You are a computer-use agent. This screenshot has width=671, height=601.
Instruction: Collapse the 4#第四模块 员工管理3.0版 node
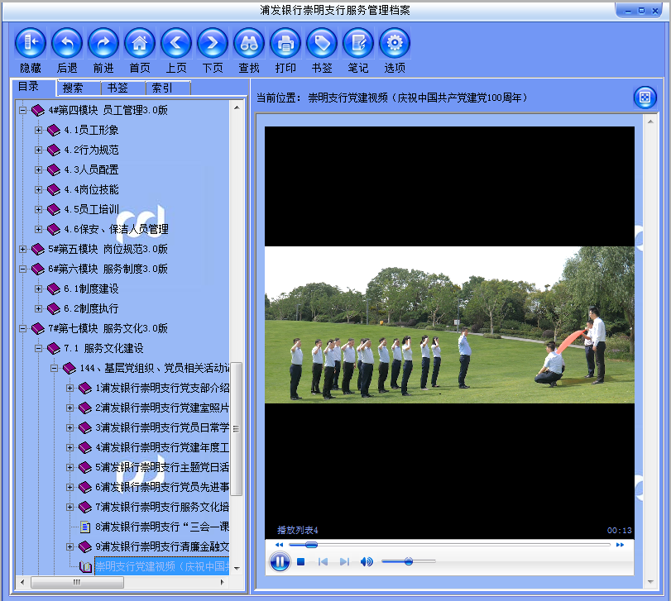click(x=22, y=110)
